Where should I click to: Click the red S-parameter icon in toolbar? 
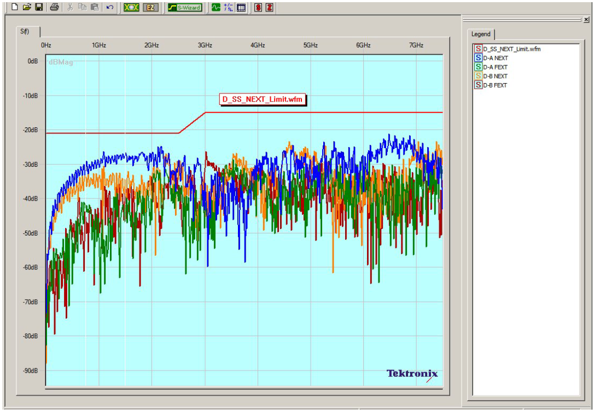pos(258,7)
